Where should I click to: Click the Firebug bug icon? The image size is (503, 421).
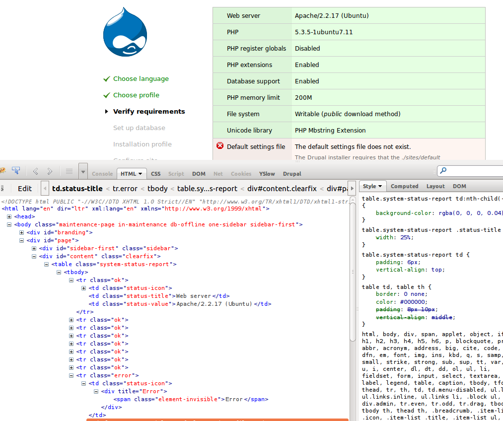[2, 171]
